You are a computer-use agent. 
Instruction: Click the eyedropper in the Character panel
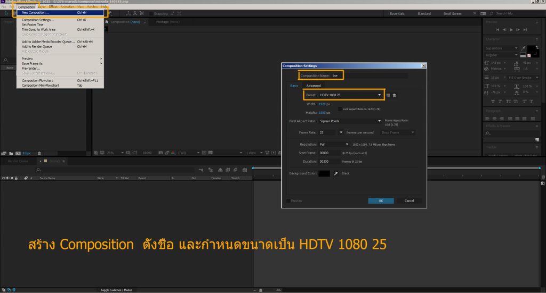pyautogui.click(x=523, y=48)
